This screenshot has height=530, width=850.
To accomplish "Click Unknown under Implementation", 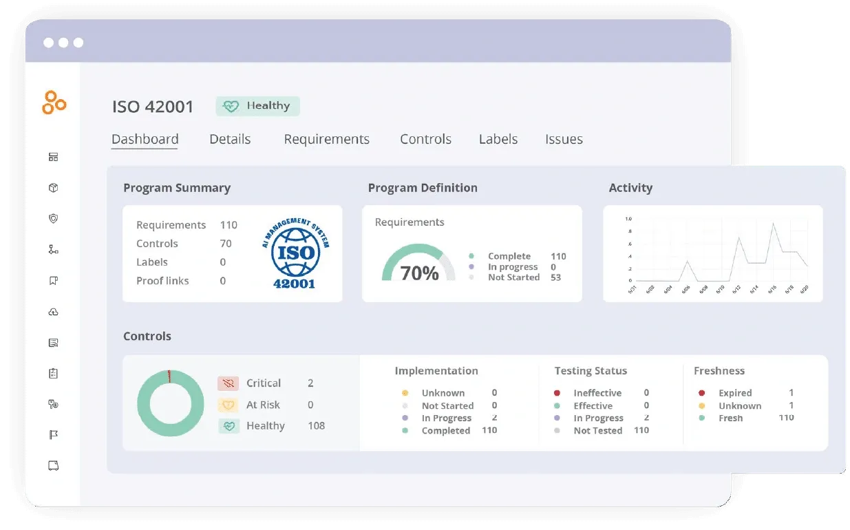I will [449, 393].
